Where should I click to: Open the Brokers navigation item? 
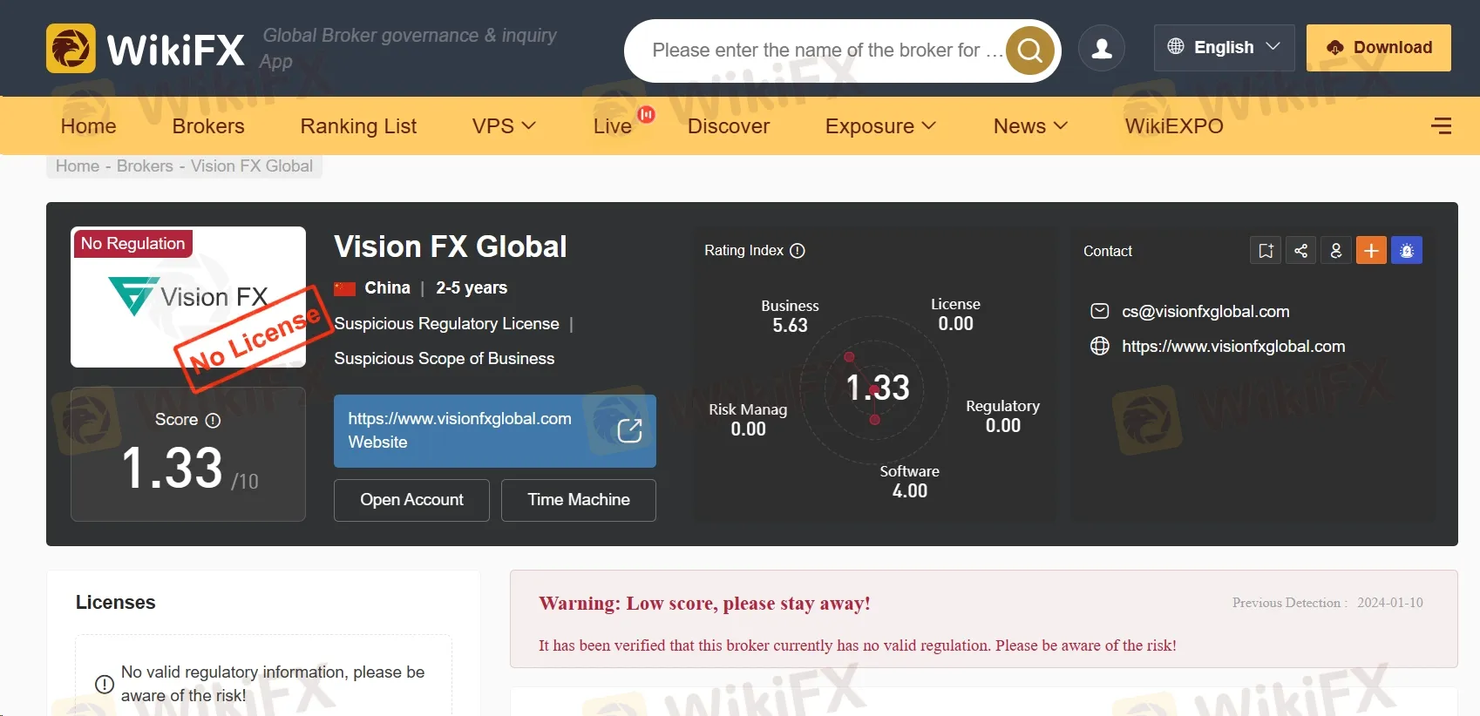pos(208,126)
